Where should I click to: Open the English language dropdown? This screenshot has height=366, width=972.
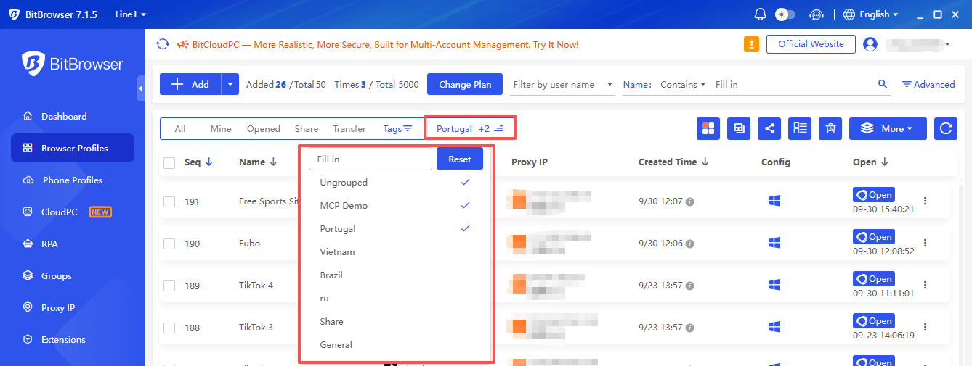coord(871,14)
